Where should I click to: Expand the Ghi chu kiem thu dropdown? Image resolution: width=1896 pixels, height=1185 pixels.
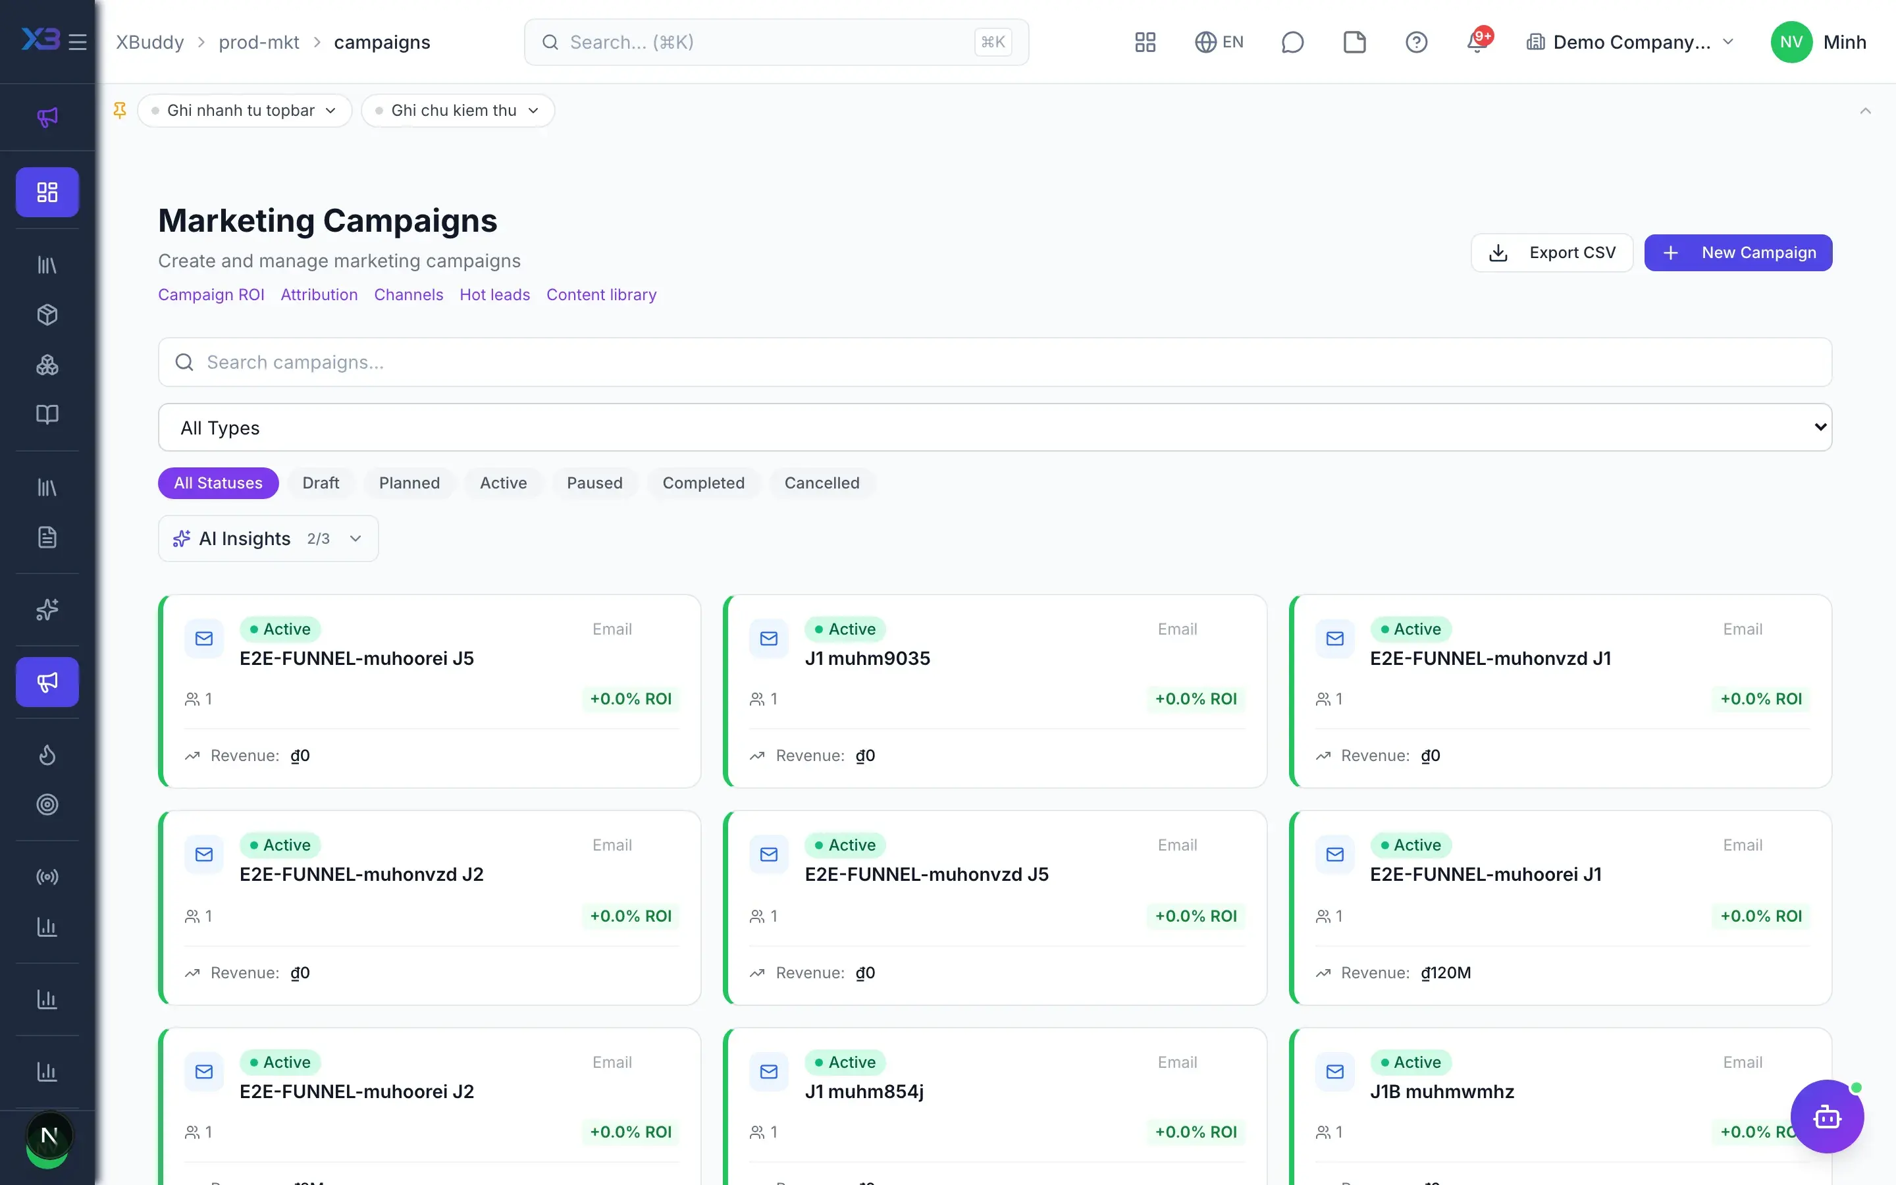458,111
